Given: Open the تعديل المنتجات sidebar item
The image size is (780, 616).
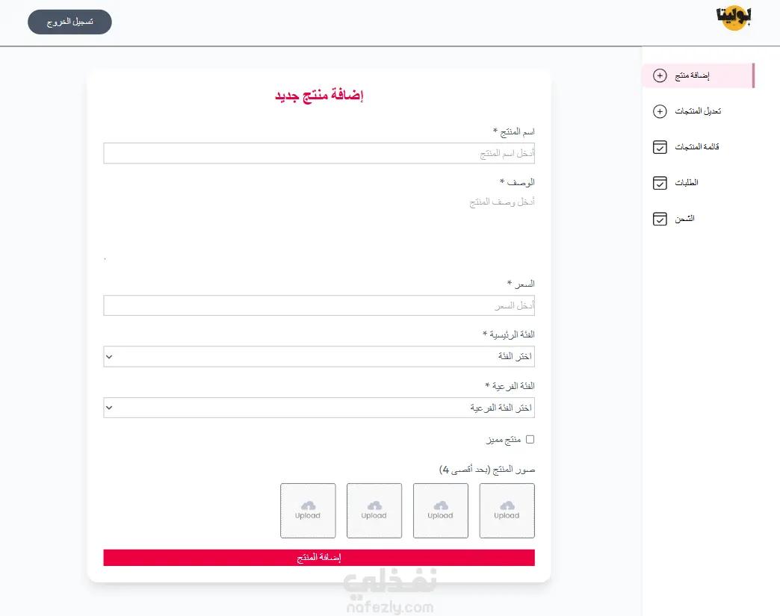Looking at the screenshot, I should point(698,111).
